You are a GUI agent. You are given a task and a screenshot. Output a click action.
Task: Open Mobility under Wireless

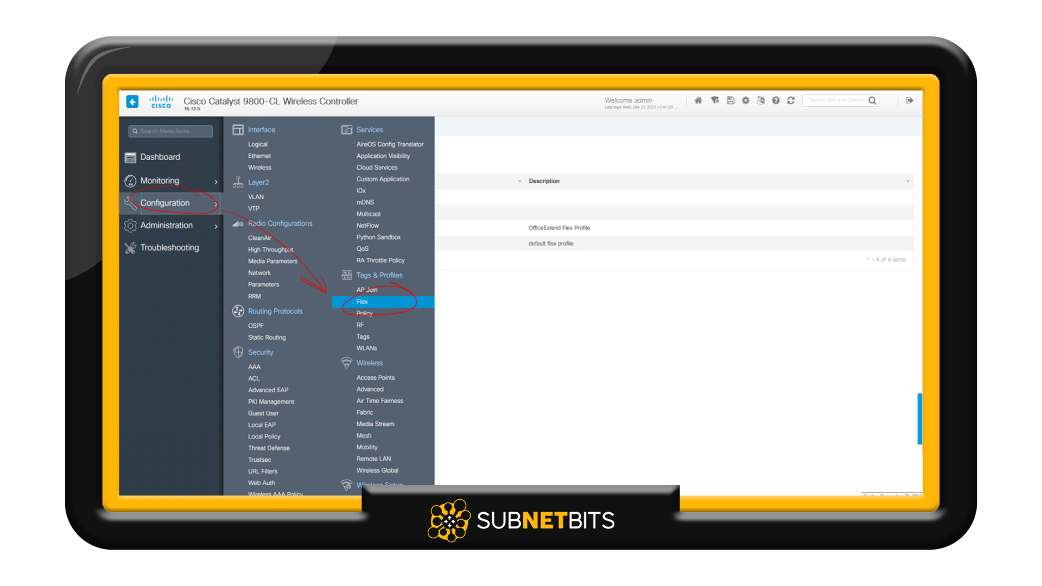click(x=367, y=447)
